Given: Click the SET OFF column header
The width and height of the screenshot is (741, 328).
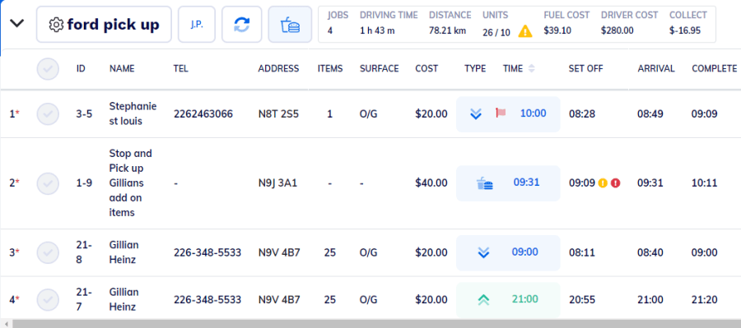Looking at the screenshot, I should coord(585,69).
